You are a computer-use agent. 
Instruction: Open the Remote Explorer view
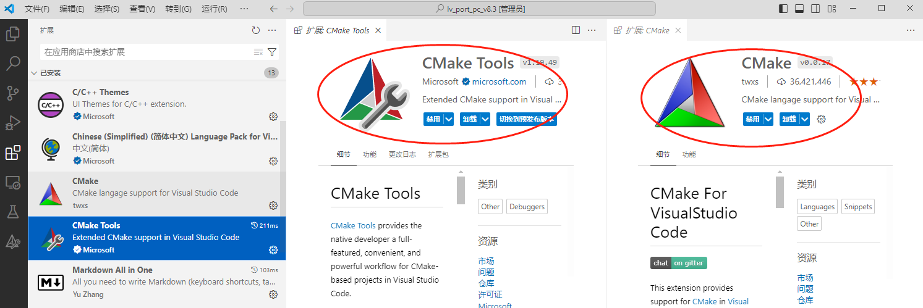click(13, 183)
